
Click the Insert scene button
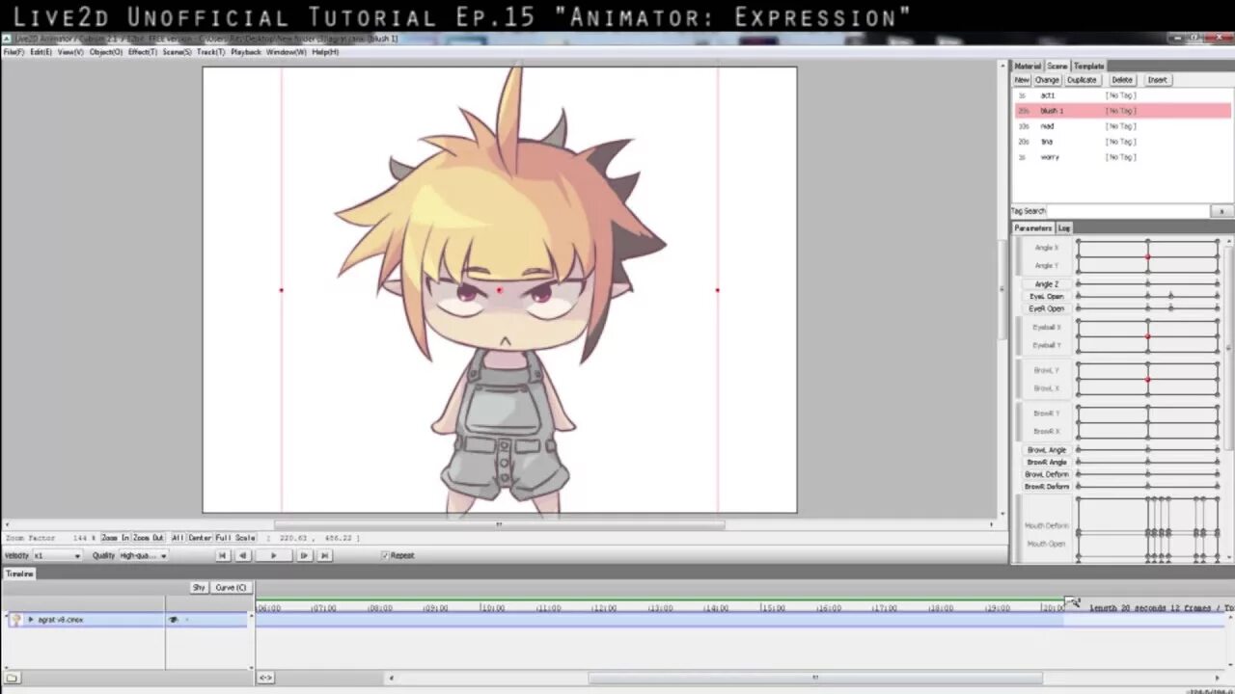[1158, 80]
